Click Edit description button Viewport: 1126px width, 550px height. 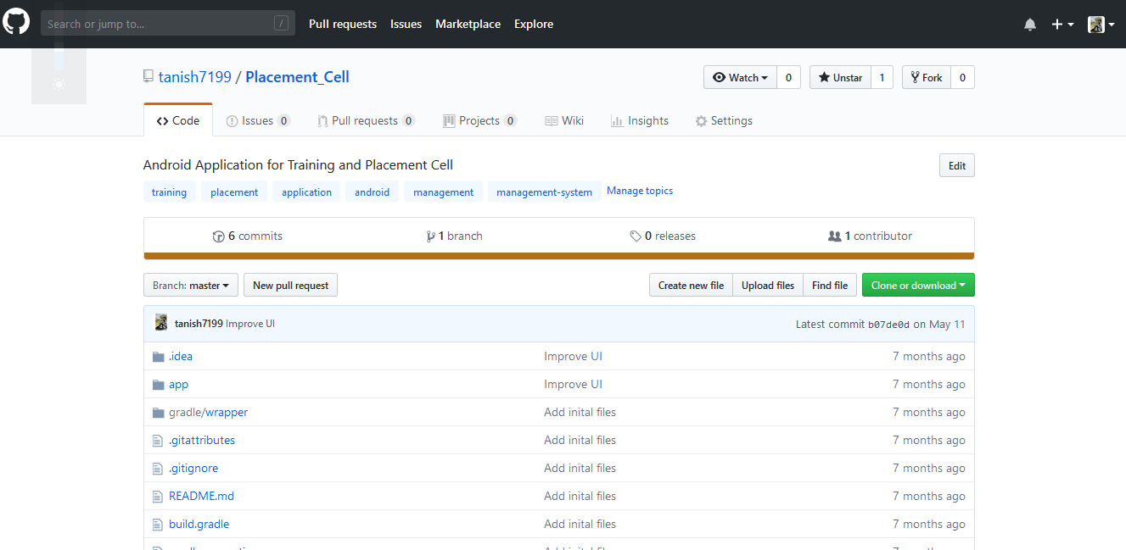pos(957,165)
